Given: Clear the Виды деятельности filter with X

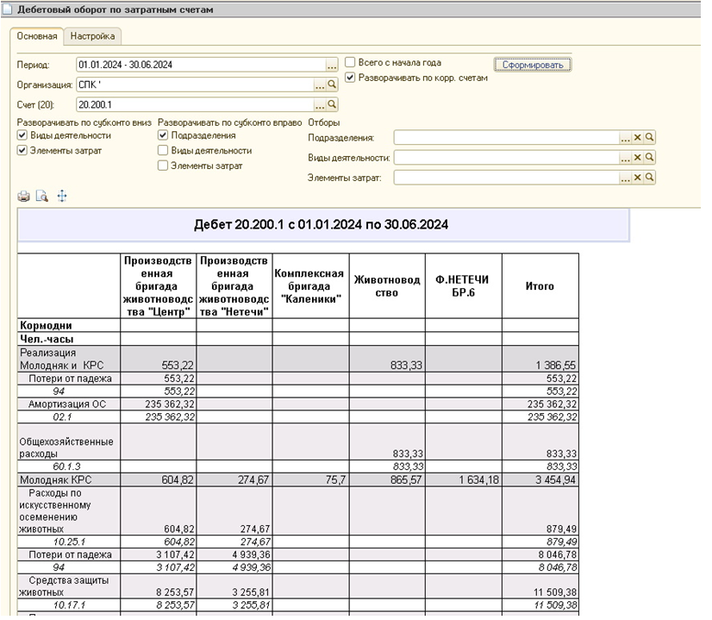Looking at the screenshot, I should point(638,157).
